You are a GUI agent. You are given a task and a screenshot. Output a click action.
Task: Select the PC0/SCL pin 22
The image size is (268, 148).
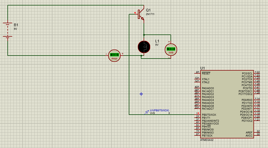257,72
